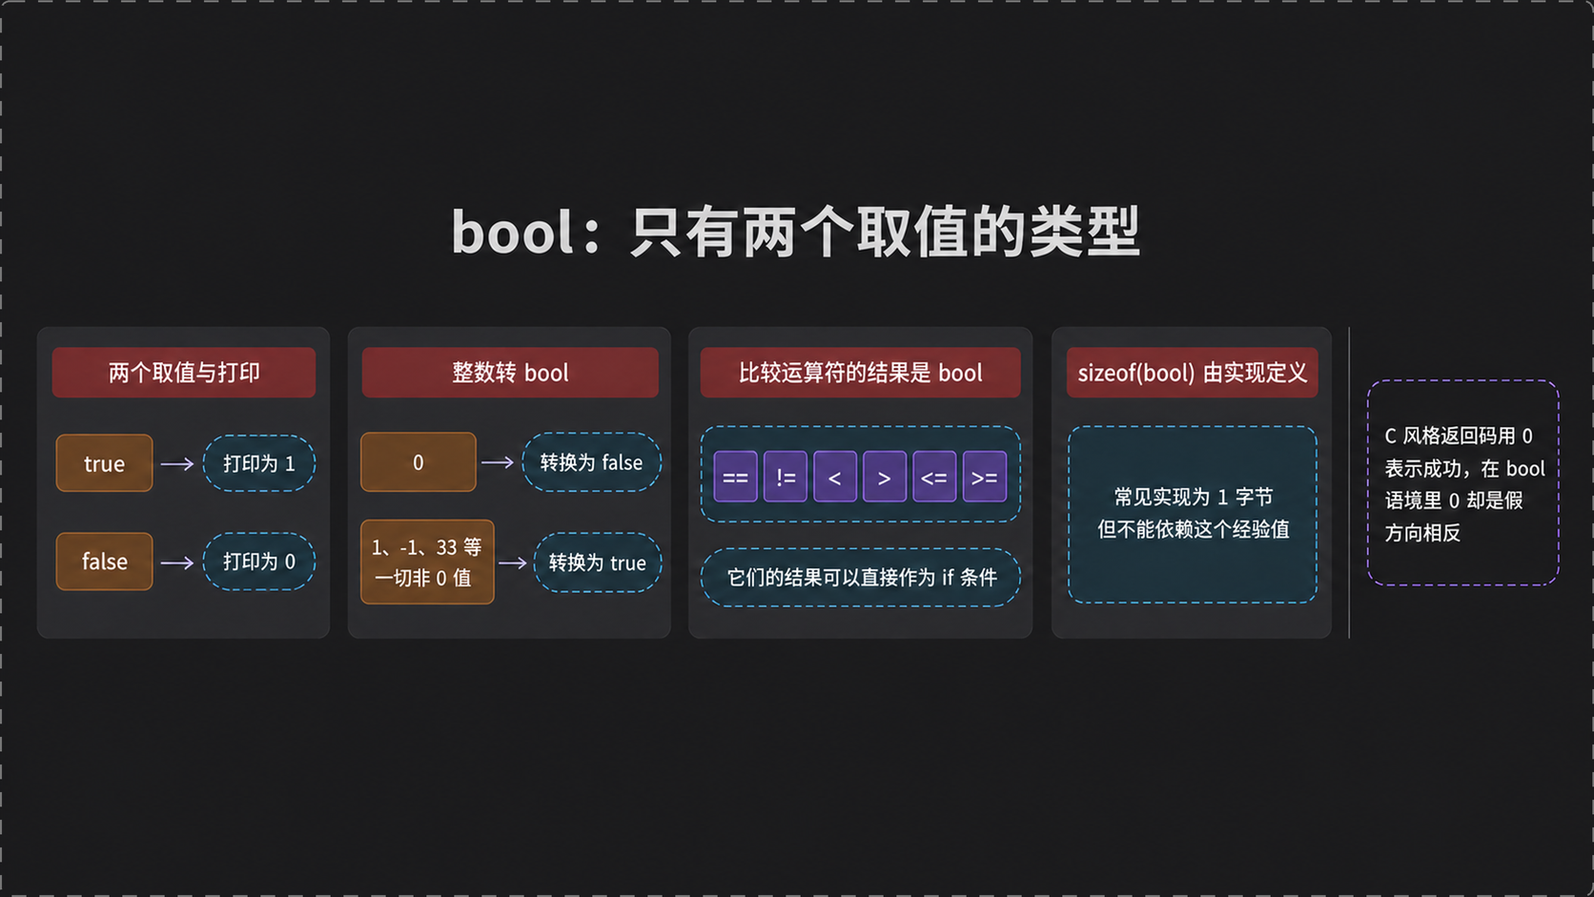Image resolution: width=1594 pixels, height=897 pixels.
Task: Click the '>=' operator tile
Action: point(985,477)
